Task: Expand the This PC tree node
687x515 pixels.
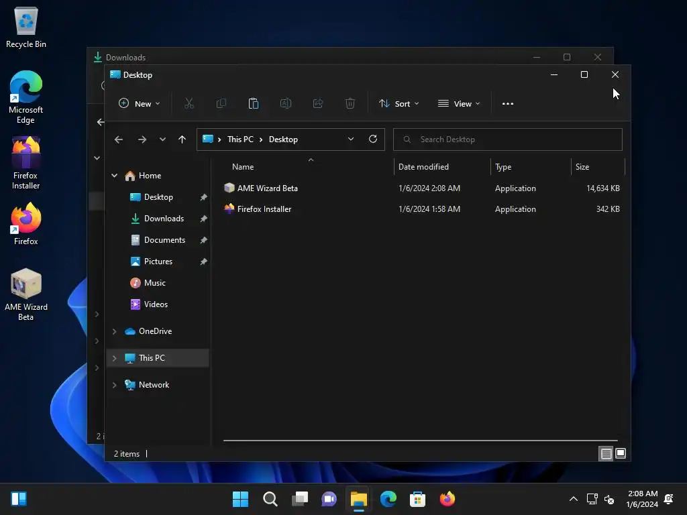Action: click(x=114, y=358)
